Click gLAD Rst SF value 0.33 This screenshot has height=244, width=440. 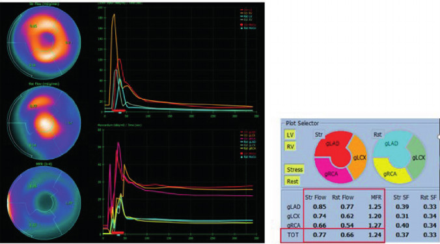(x=430, y=207)
